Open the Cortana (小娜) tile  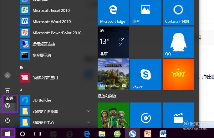click(x=178, y=12)
